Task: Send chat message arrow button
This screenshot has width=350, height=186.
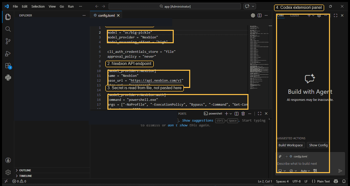Action: [x=340, y=171]
